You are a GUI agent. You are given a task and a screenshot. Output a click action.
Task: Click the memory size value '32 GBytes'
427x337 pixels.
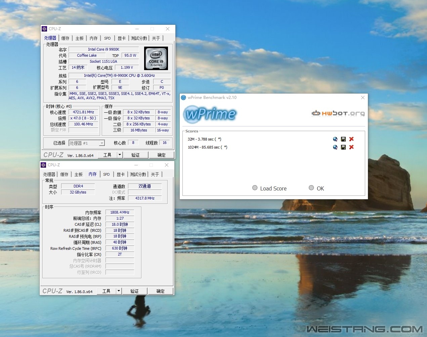[x=78, y=192]
